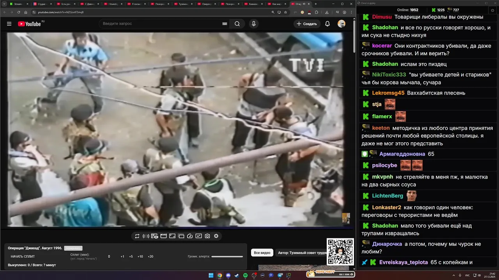
Task: Click the fit-to-window frame icon
Action: (x=172, y=236)
